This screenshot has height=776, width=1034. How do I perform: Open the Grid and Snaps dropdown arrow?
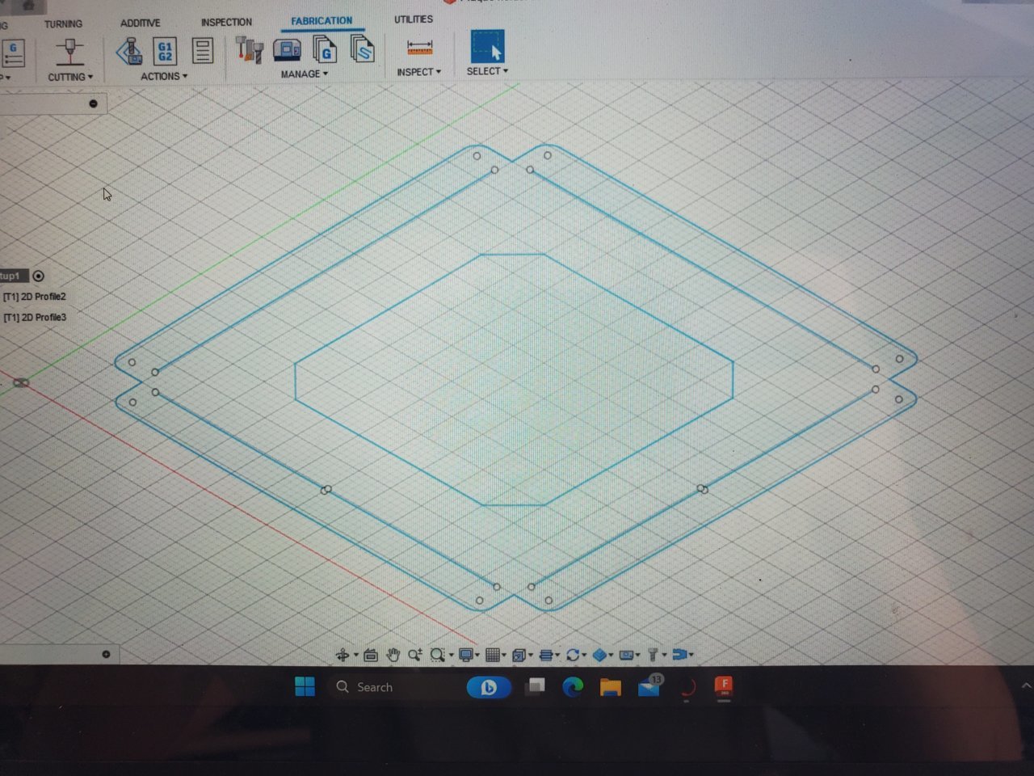pos(504,656)
